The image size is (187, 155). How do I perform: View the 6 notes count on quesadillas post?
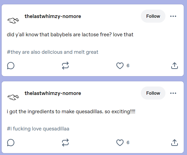128,142
